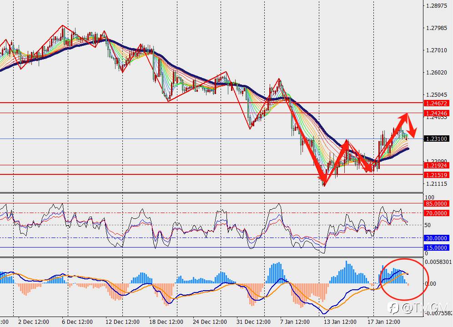The width and height of the screenshot is (453, 327).
Task: Click the 13 Jan 12:00 time label
Action: click(x=340, y=322)
